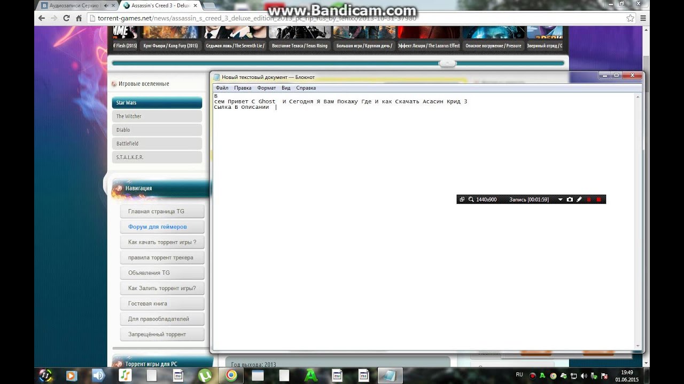
Task: Open the Notepad Вид menu
Action: tap(286, 88)
